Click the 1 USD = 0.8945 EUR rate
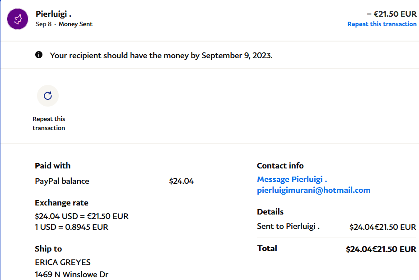This screenshot has width=419, height=280. coord(71,227)
